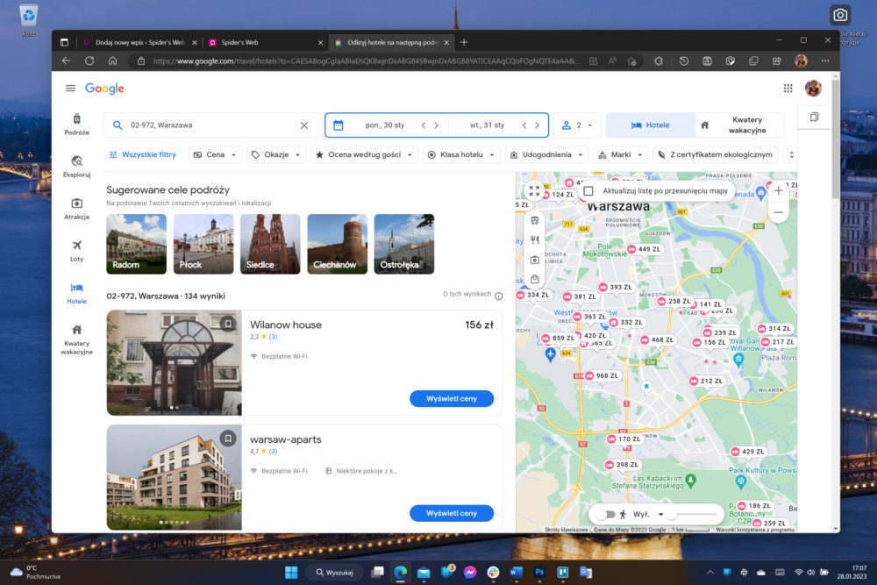Expand Ocena według gości filter
This screenshot has width=877, height=585.
click(364, 155)
